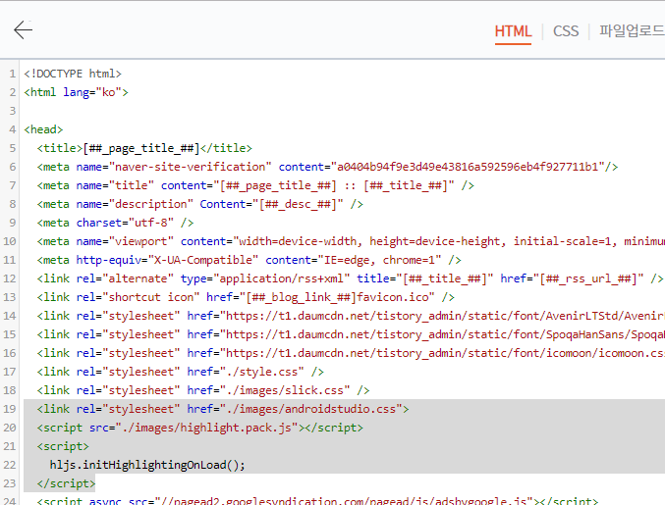Click the X-UA-Compatible meta line
This screenshot has width=665, height=505.
[x=249, y=260]
